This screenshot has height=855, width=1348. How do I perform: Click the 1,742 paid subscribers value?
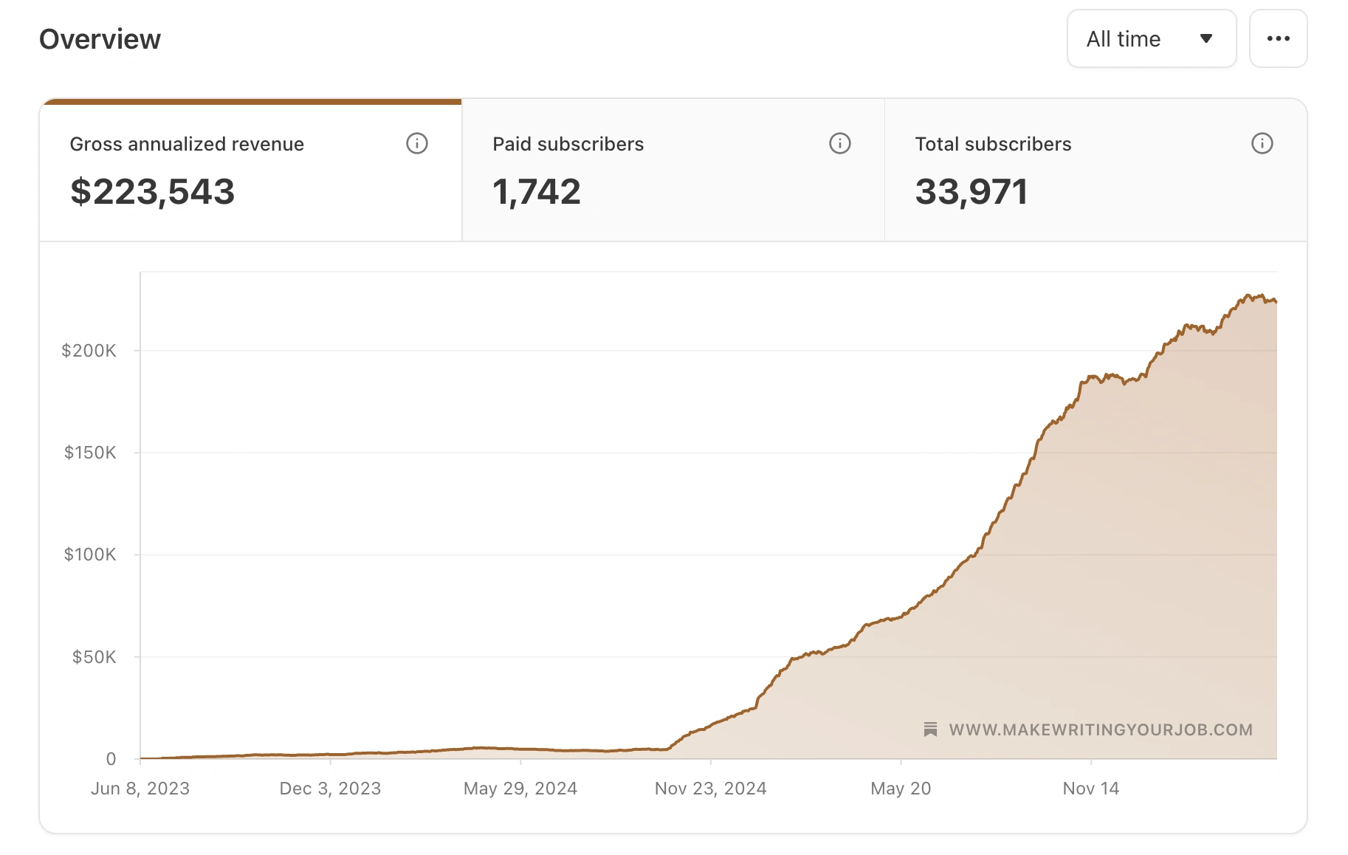coord(537,192)
